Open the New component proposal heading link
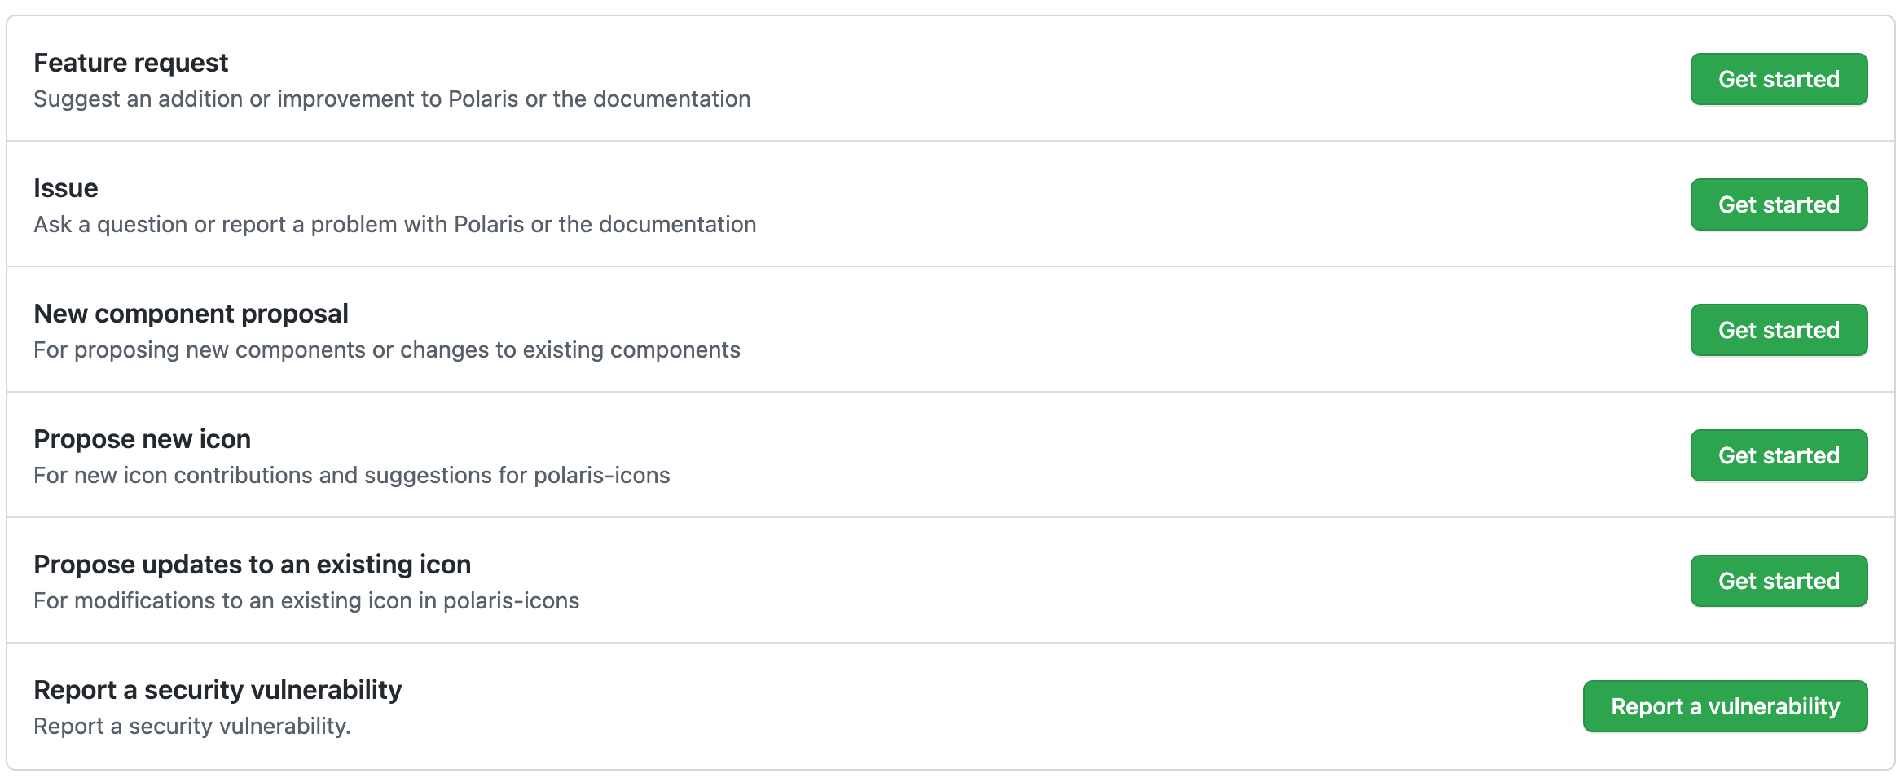Image resolution: width=1900 pixels, height=782 pixels. [191, 313]
